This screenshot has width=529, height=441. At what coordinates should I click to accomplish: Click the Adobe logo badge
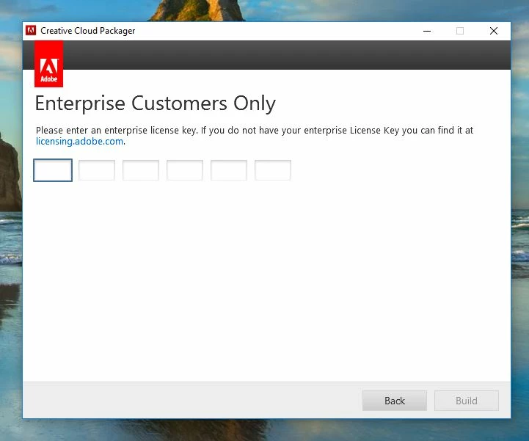pos(48,64)
